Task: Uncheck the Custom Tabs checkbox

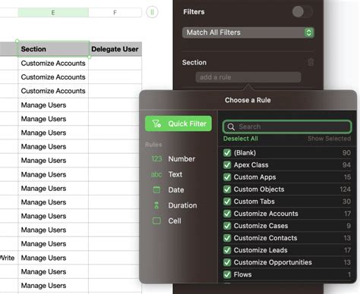Action: (x=227, y=202)
